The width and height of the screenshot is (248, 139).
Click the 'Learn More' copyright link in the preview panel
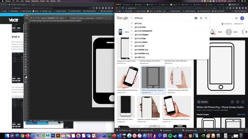pyautogui.click(x=224, y=110)
